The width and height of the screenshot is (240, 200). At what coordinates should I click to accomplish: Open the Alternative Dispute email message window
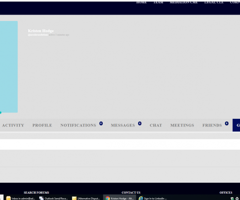point(86,198)
